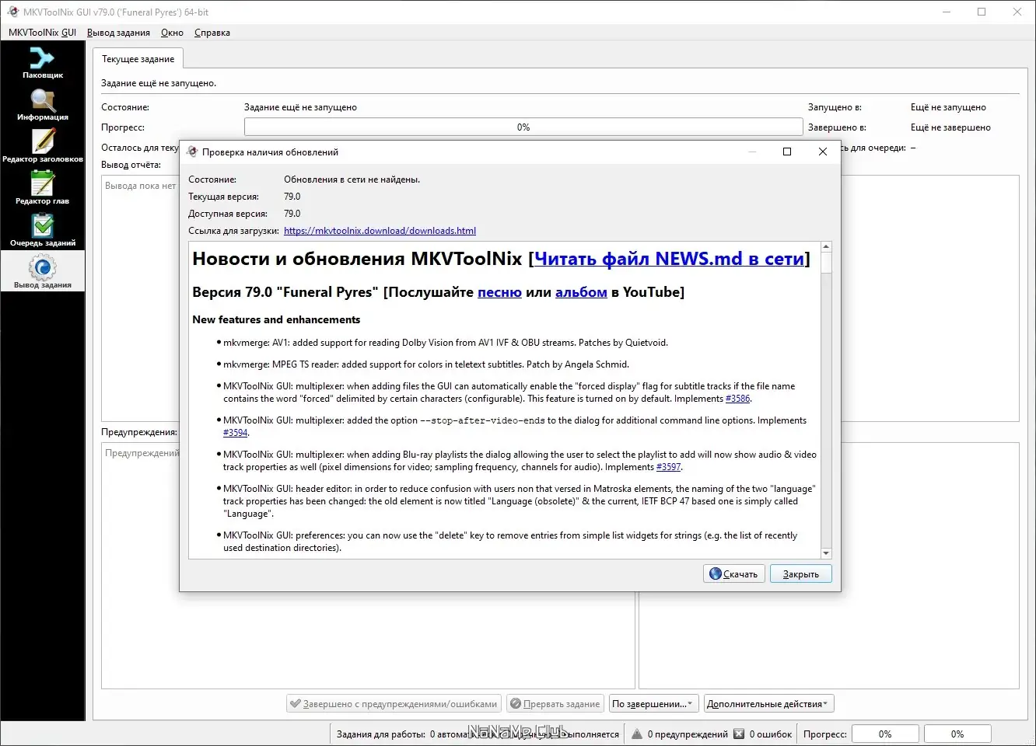Viewport: 1036px width, 746px height.
Task: Close the Проверка наличия обновлений dialog via X
Action: click(x=823, y=152)
